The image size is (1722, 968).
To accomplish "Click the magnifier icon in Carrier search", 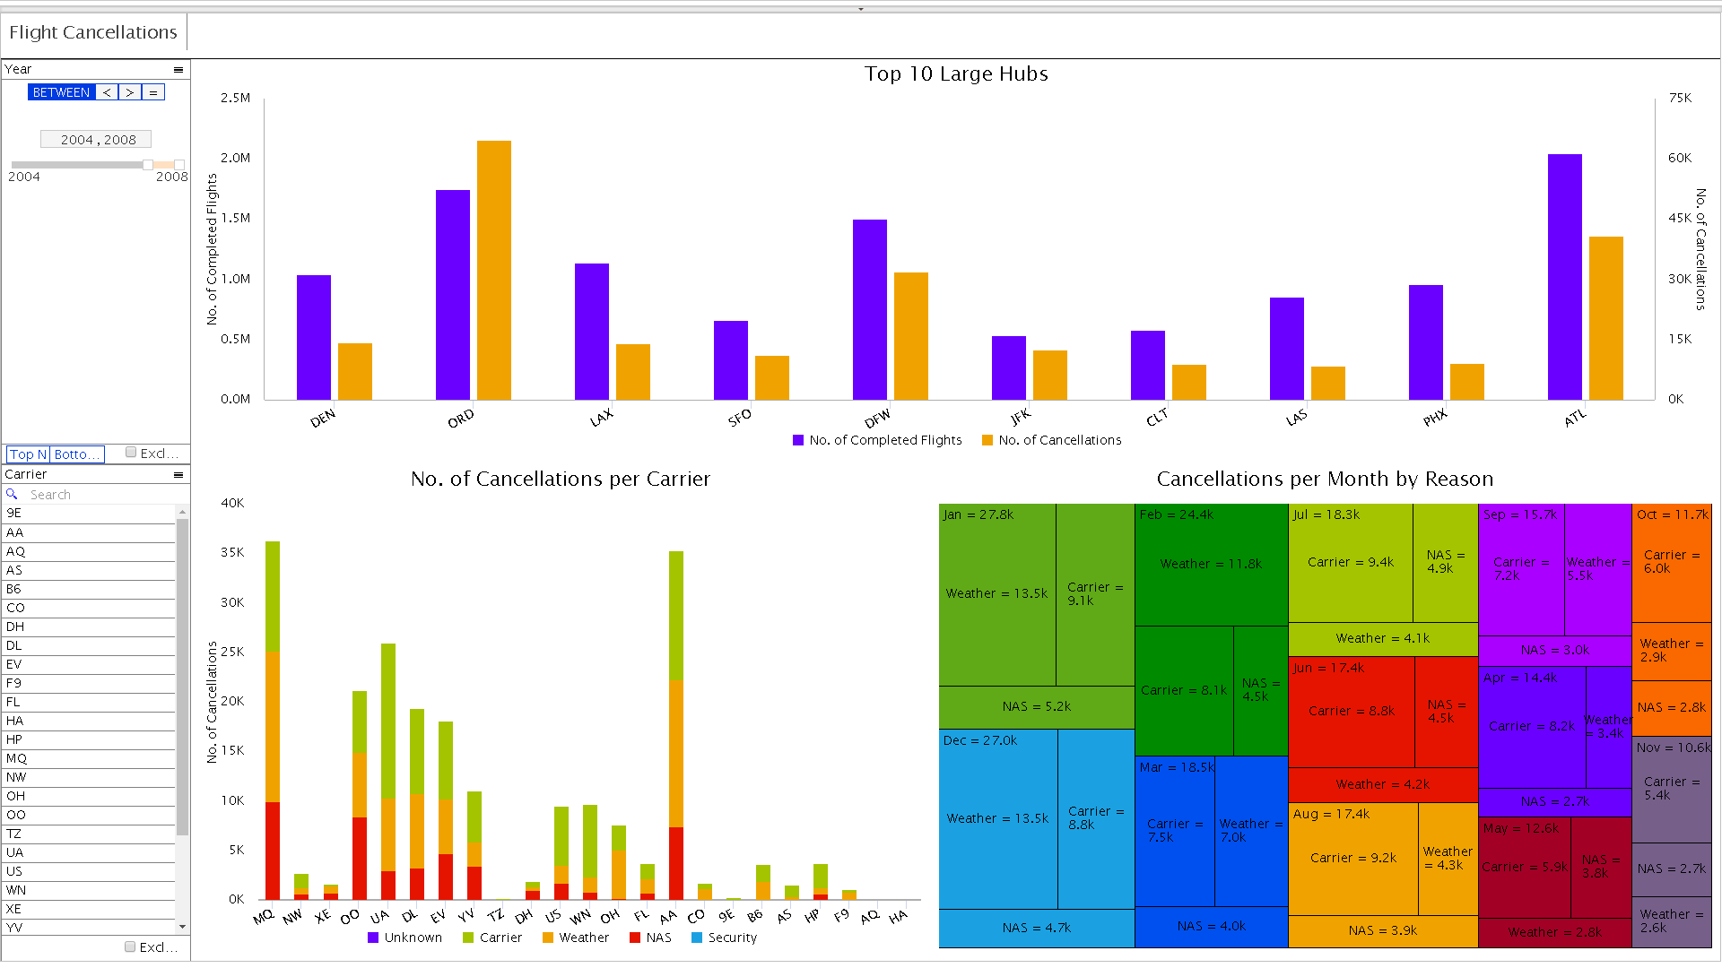I will tap(12, 494).
